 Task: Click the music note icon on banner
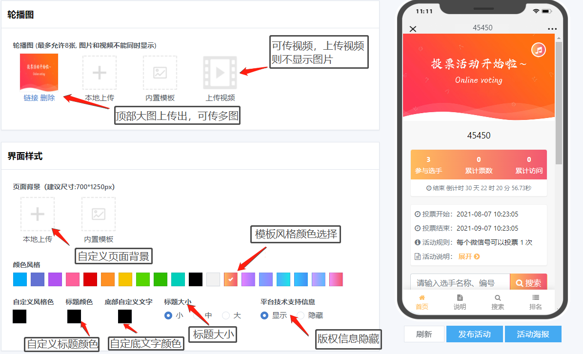click(539, 50)
